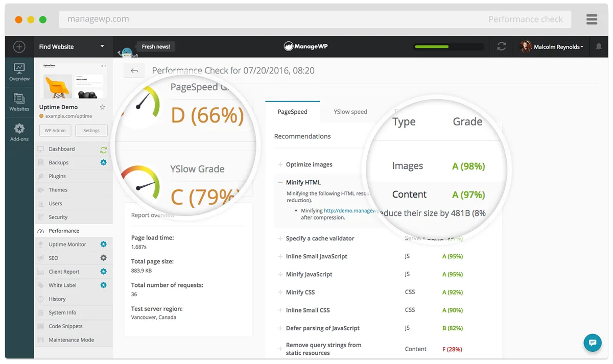Click the WP Admin button
Screen dimensions: 613x364
click(x=55, y=131)
